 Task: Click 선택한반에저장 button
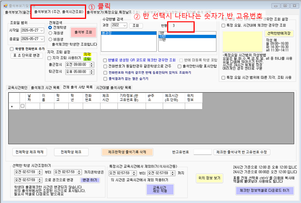coord(279,34)
